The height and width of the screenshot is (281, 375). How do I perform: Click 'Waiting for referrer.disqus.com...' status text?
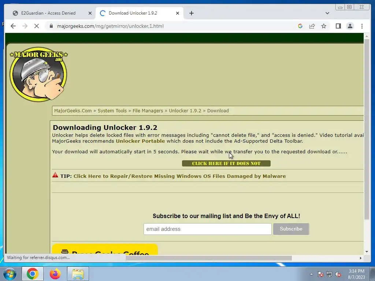[38, 258]
